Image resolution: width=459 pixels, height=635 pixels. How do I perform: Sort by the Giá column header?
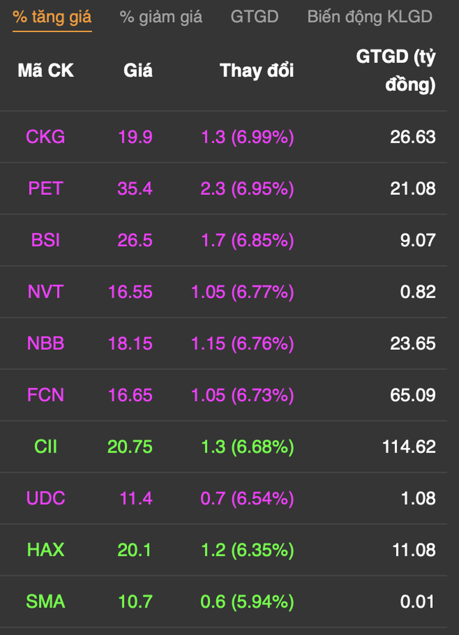click(x=138, y=71)
